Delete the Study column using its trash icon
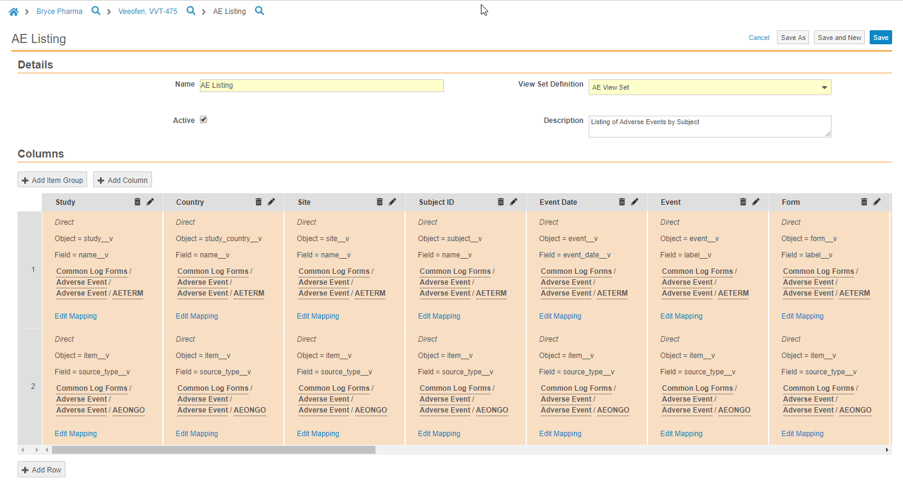 tap(137, 202)
